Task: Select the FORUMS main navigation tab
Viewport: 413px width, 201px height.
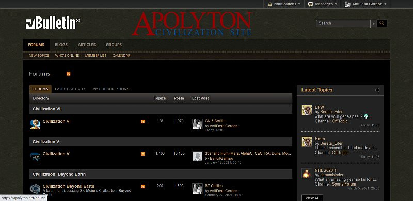Action: 36,45
